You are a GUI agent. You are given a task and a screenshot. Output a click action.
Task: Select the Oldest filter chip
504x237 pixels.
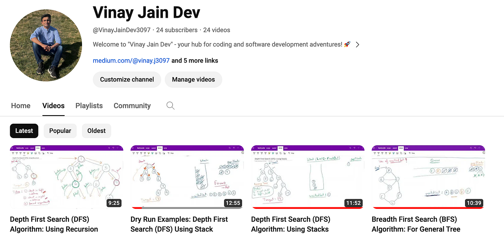click(96, 131)
